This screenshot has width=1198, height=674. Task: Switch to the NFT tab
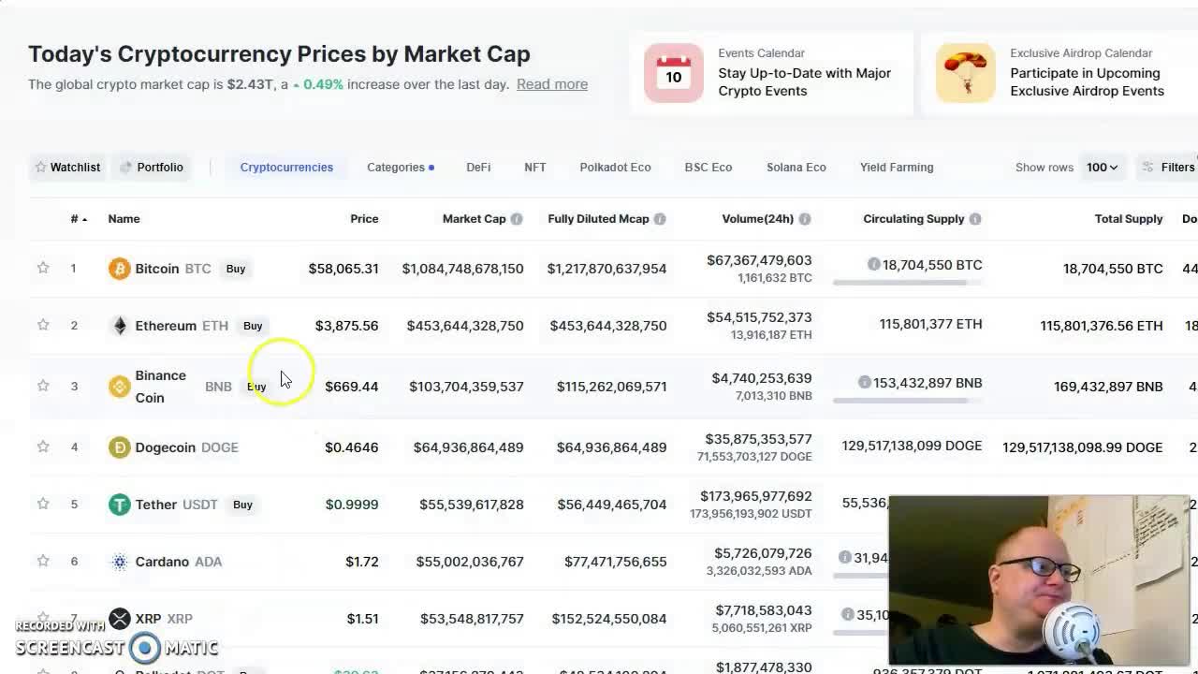[535, 167]
